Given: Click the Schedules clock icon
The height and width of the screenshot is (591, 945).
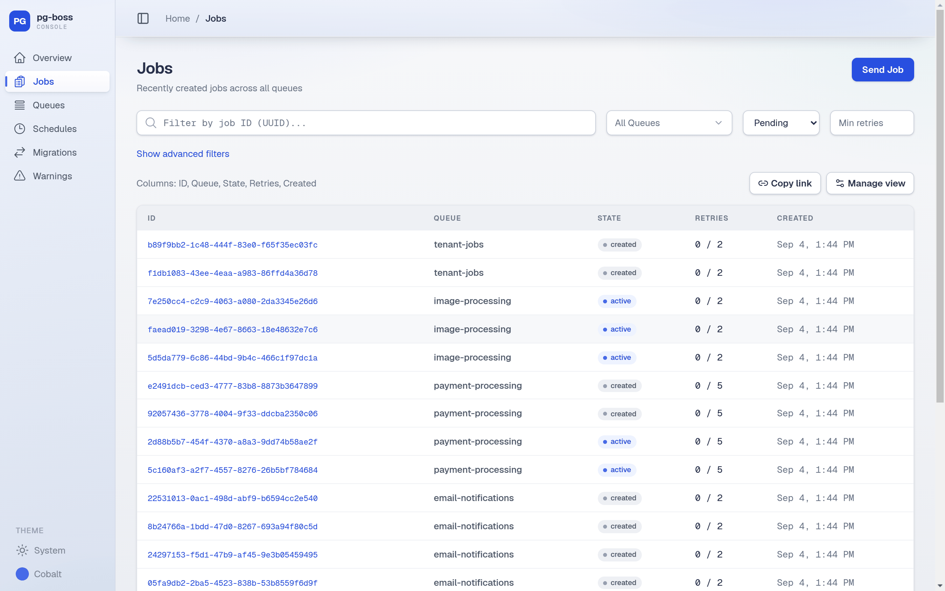Looking at the screenshot, I should (x=20, y=129).
